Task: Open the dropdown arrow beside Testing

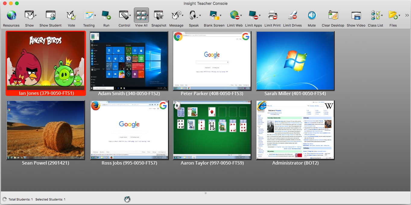Action: [95, 15]
